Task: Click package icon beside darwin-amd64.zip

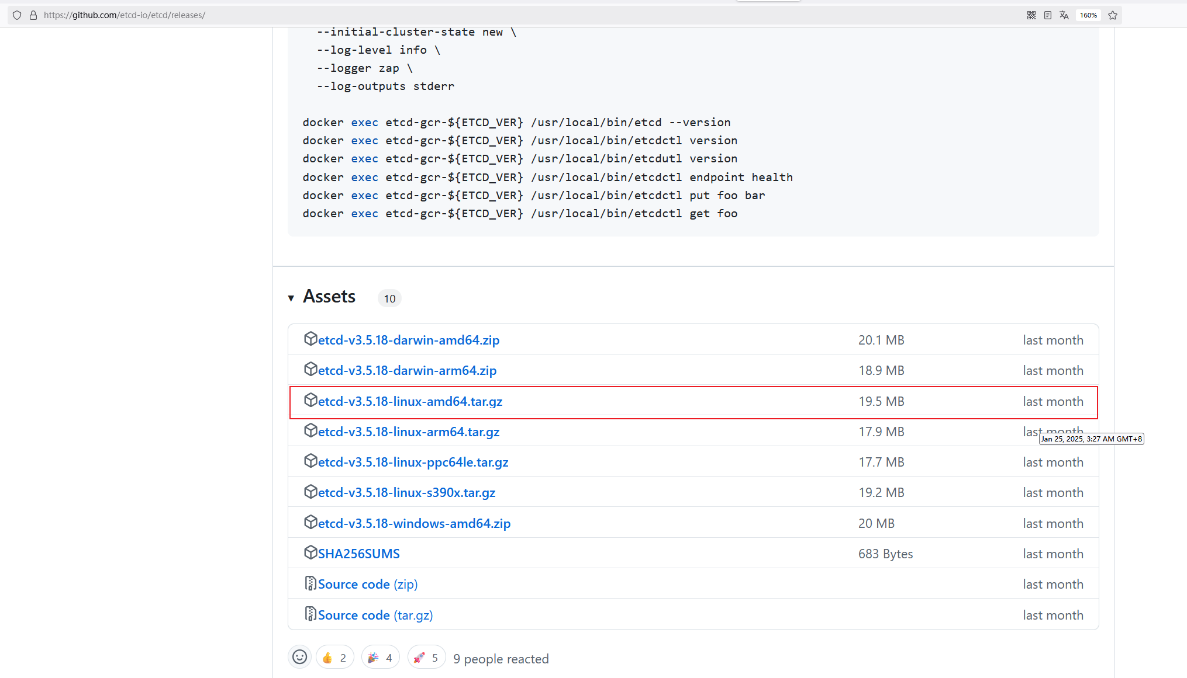Action: click(310, 339)
